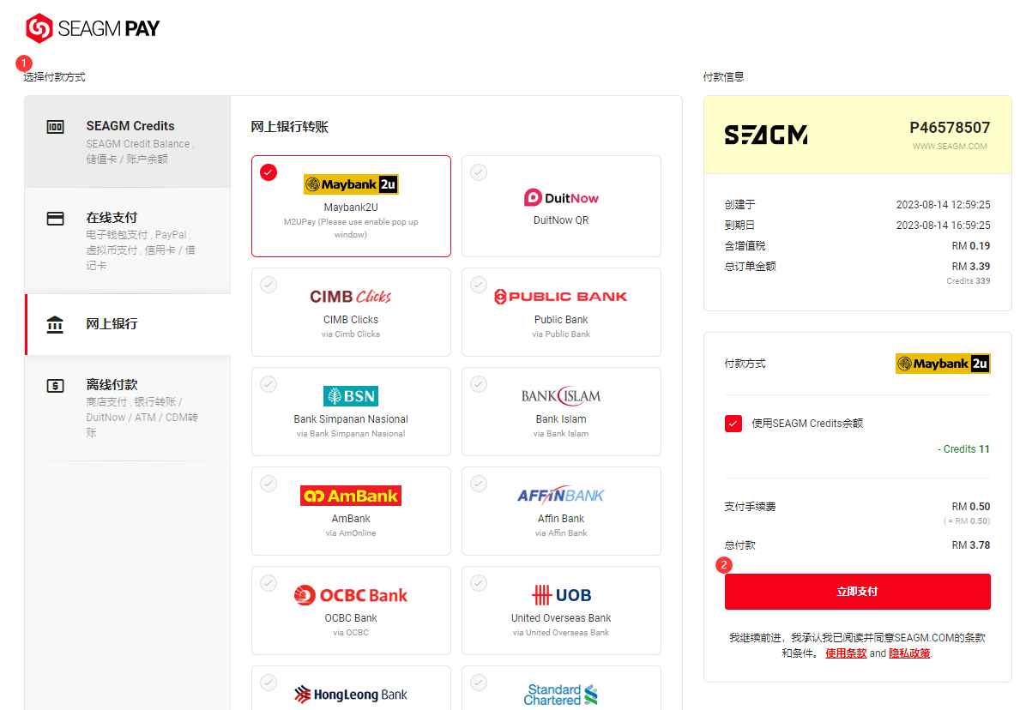Viewport: 1032px width, 710px height.
Task: Click the 到期日 2023-08-14 16:59:25 value
Action: 944,226
